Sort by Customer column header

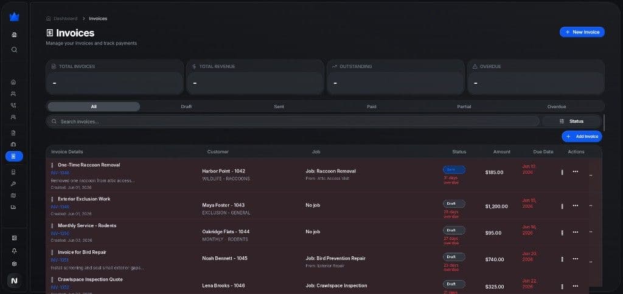tap(218, 152)
